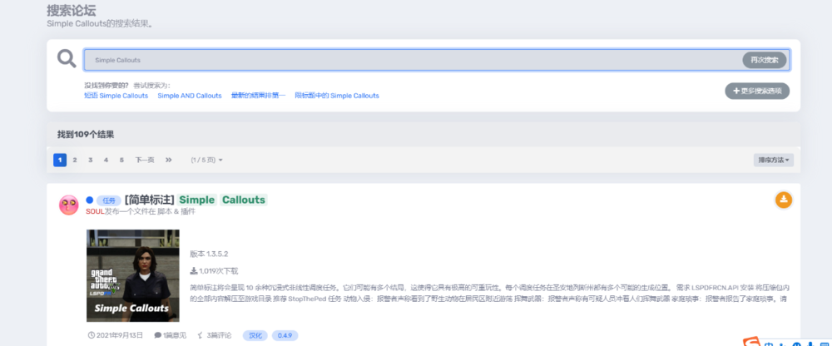Image resolution: width=832 pixels, height=346 pixels.
Task: Click the Sogou input method logo
Action: [x=752, y=342]
